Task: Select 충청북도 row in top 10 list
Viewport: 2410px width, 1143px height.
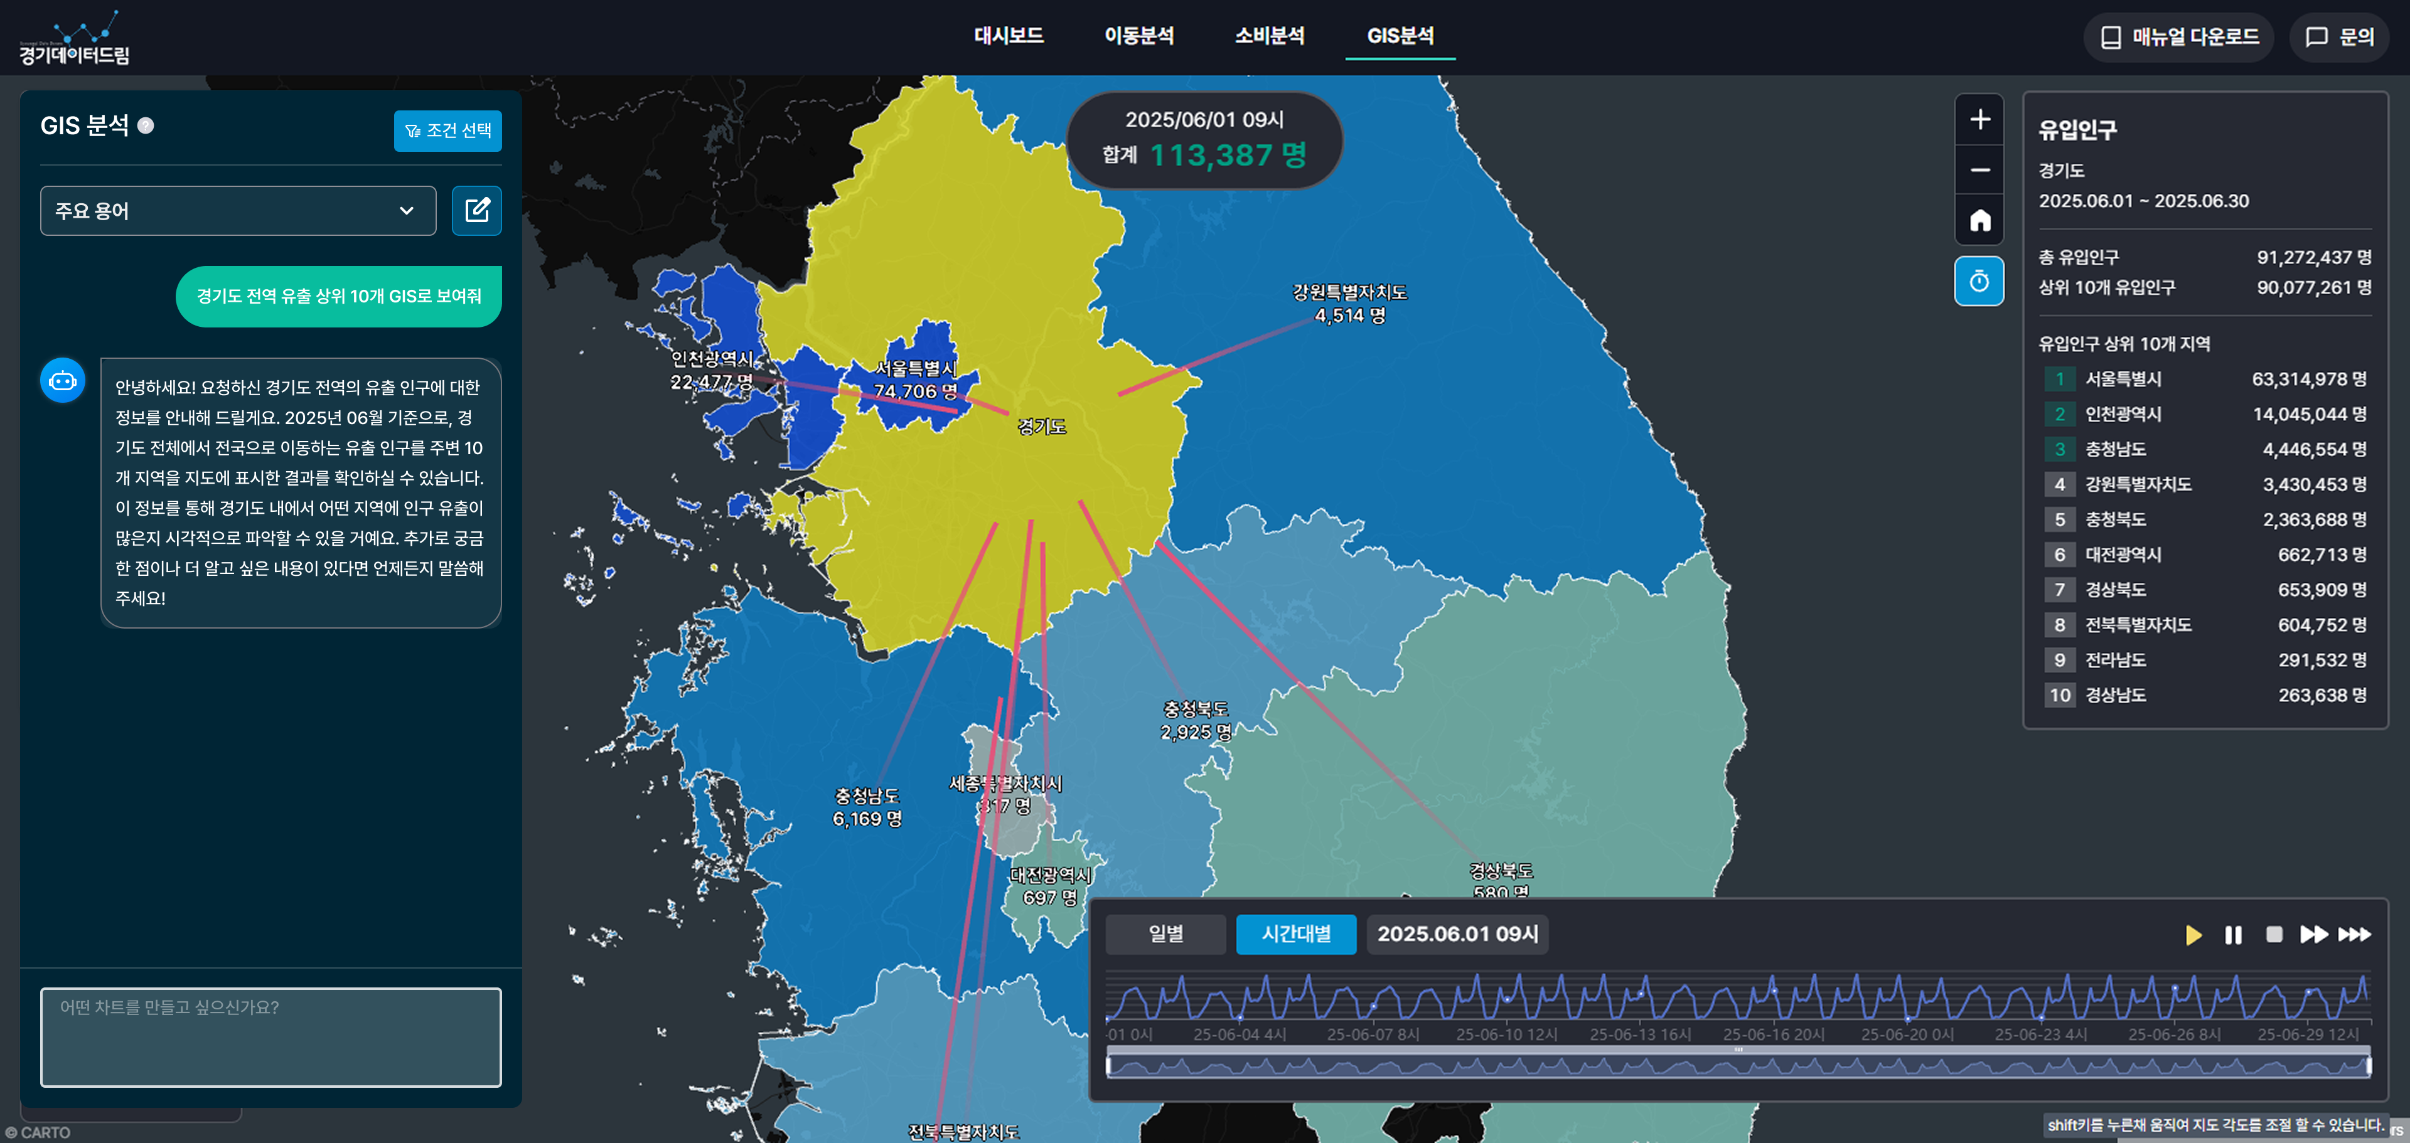Action: (2206, 520)
